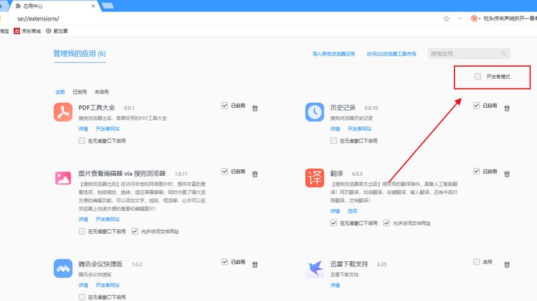Click the 图片查看编辑器 pink image icon

pos(63,178)
